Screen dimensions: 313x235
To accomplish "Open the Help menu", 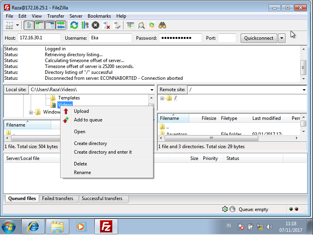I will point(121,16).
